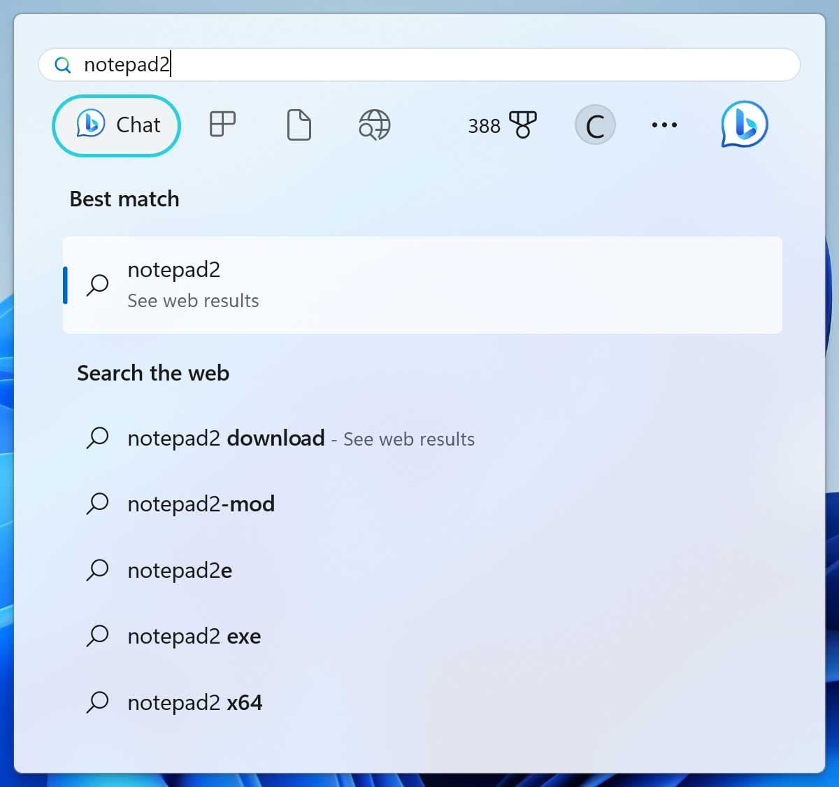Select the 'notepad2-mod' web suggestion
Image resolution: width=839 pixels, height=787 pixels.
coord(201,504)
